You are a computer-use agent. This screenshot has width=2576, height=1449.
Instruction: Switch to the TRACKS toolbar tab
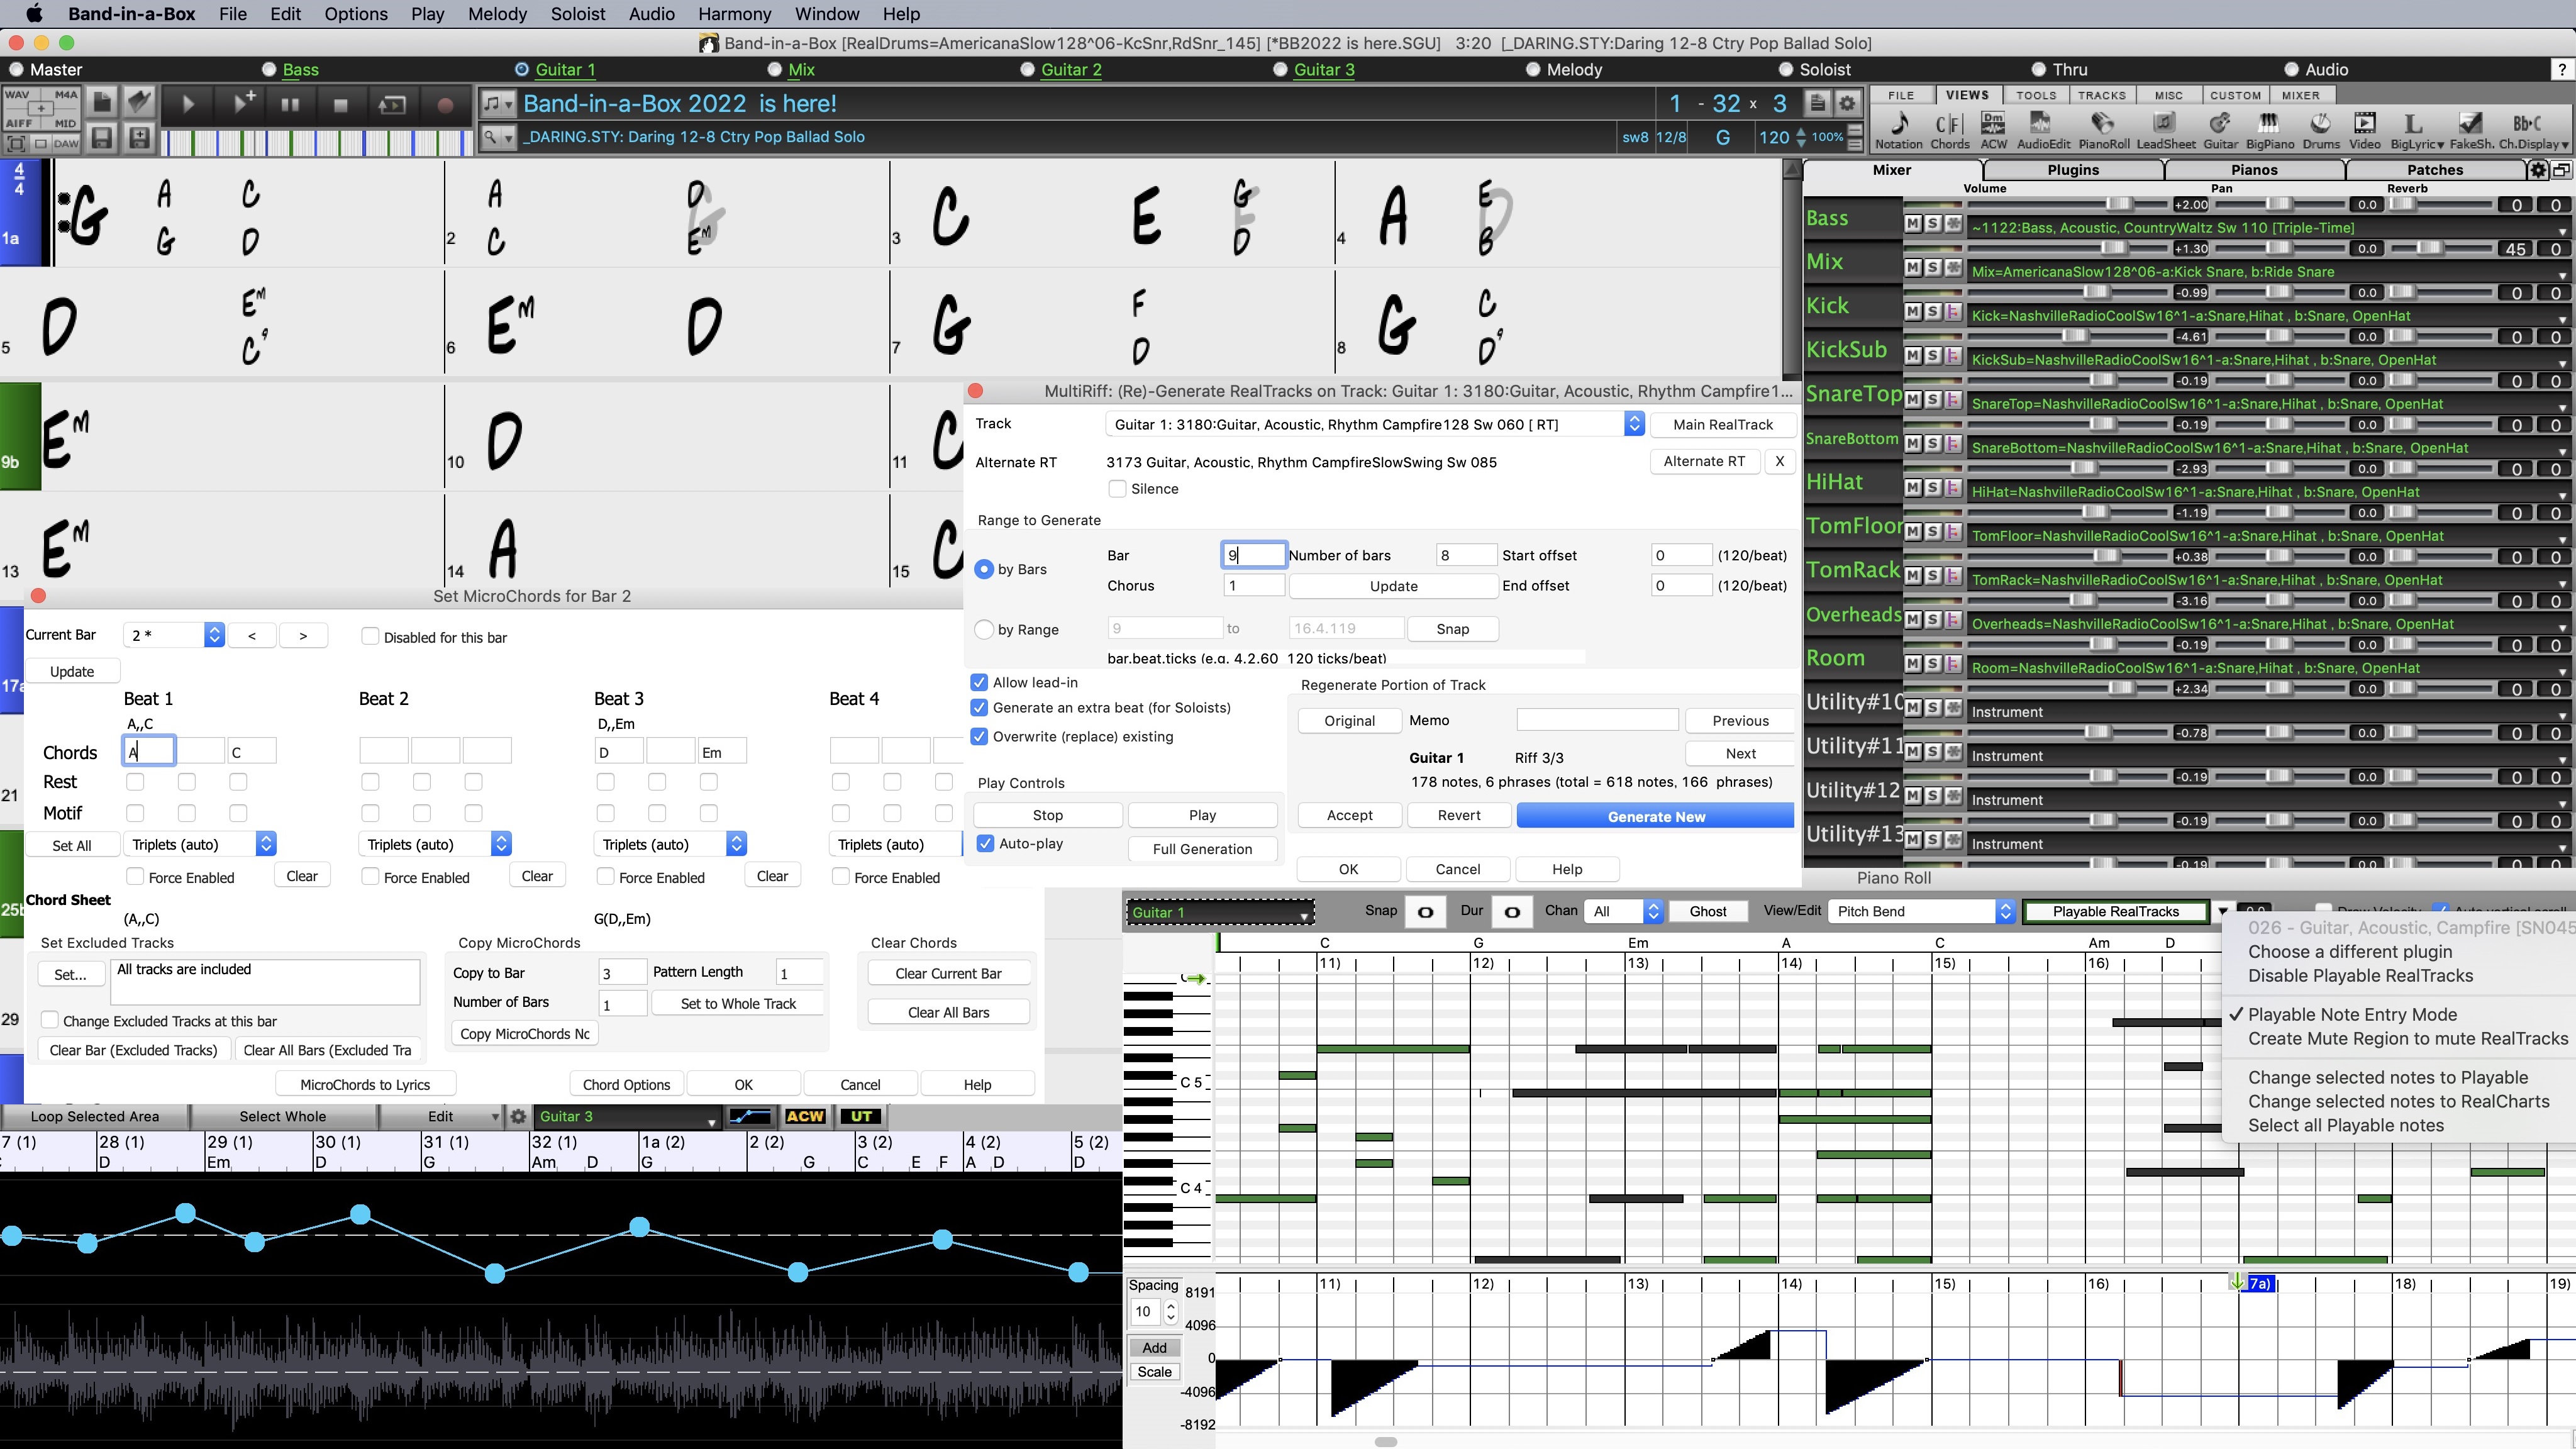2101,95
